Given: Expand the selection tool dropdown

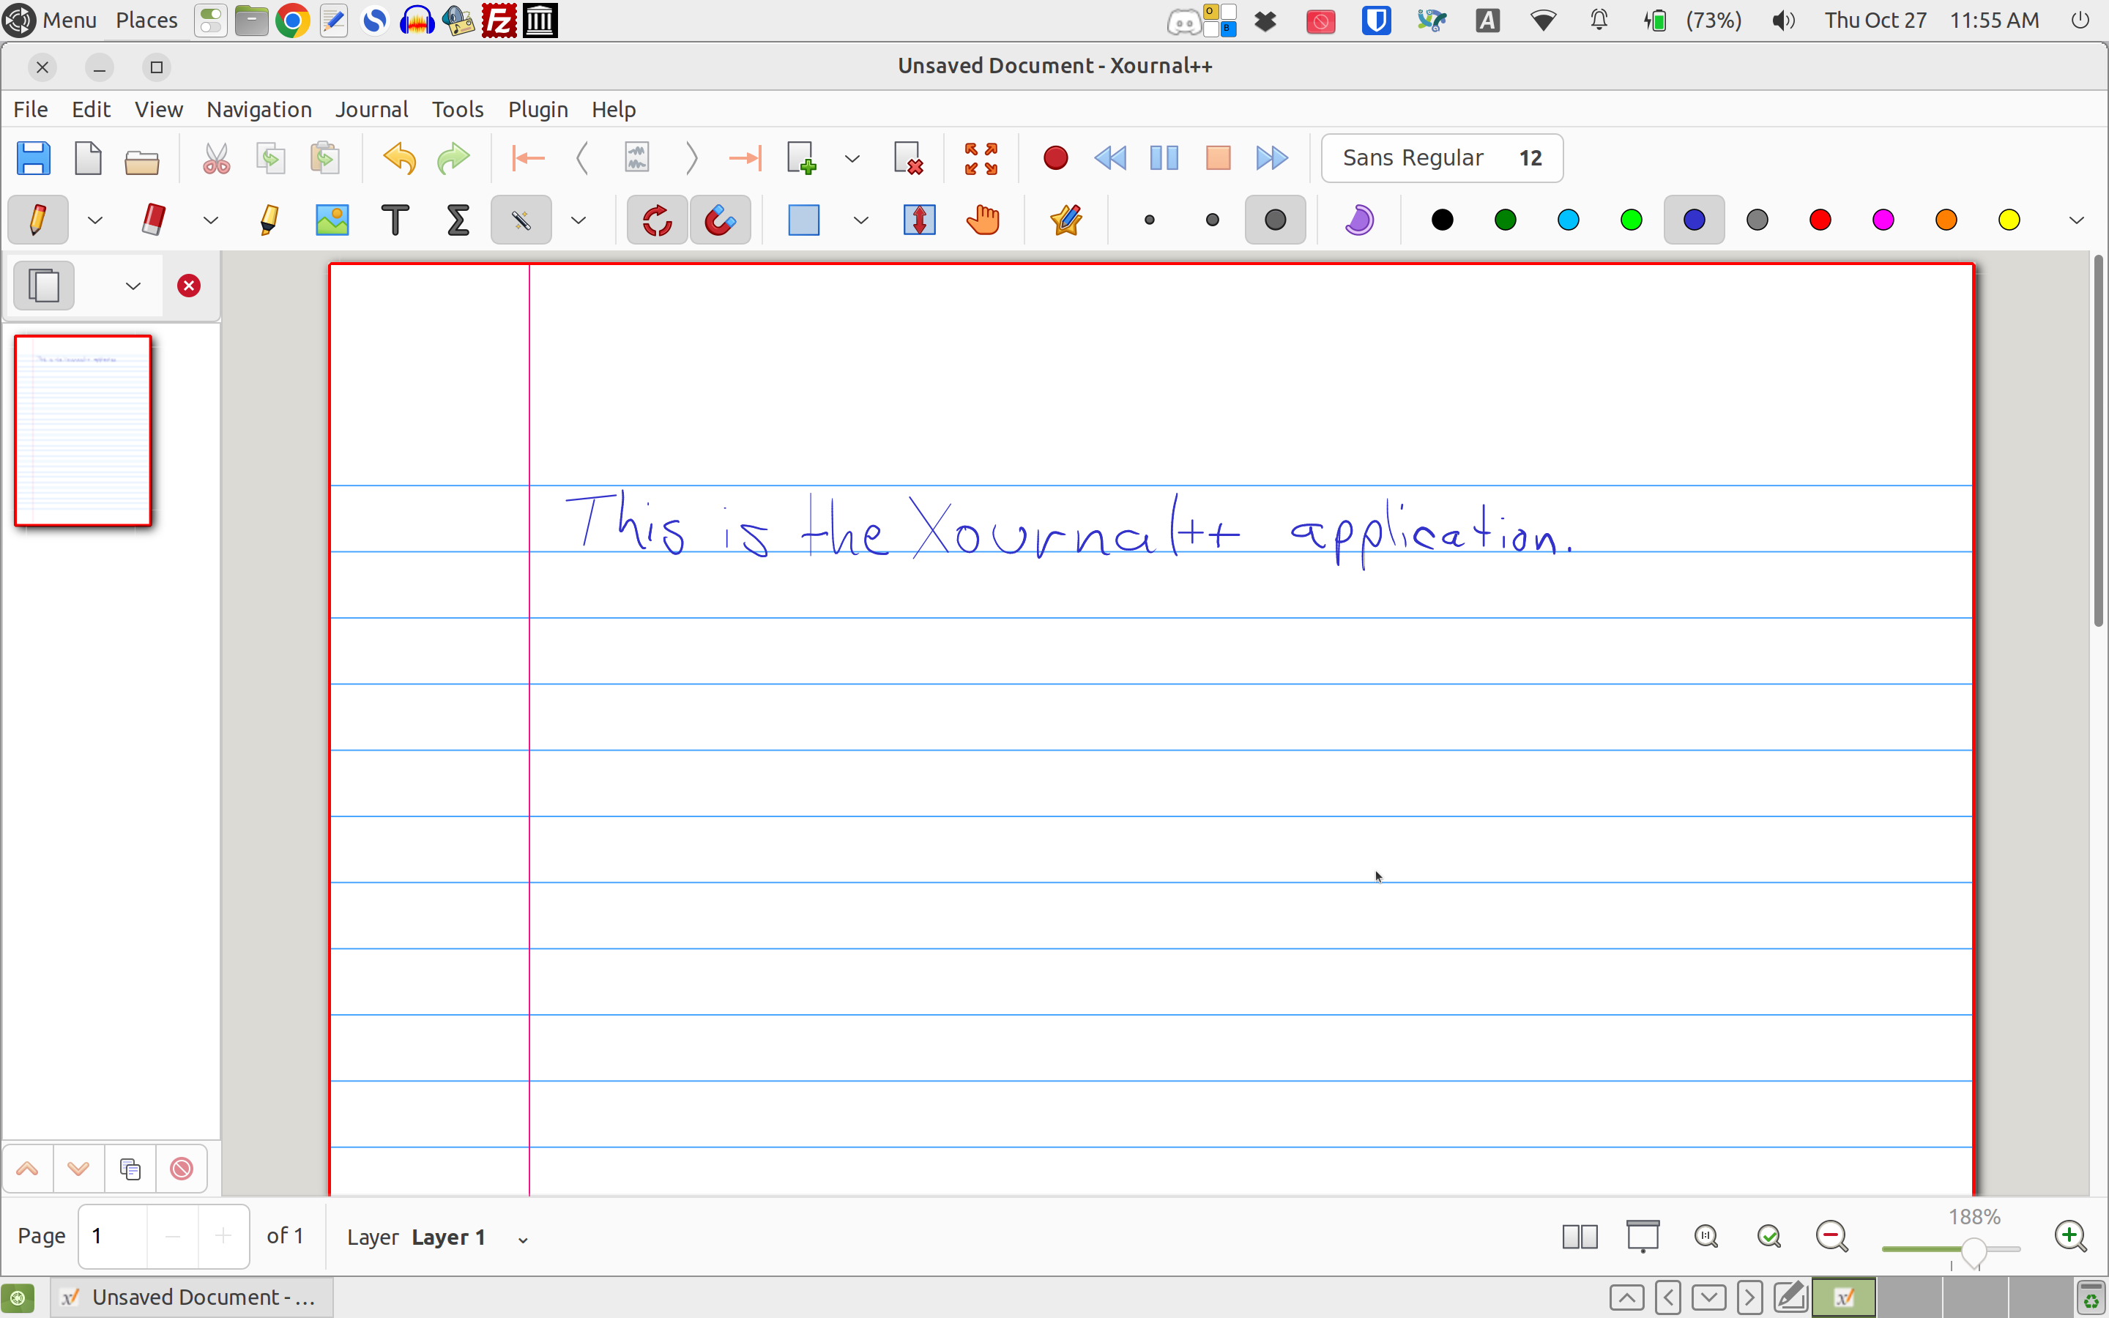Looking at the screenshot, I should point(861,220).
